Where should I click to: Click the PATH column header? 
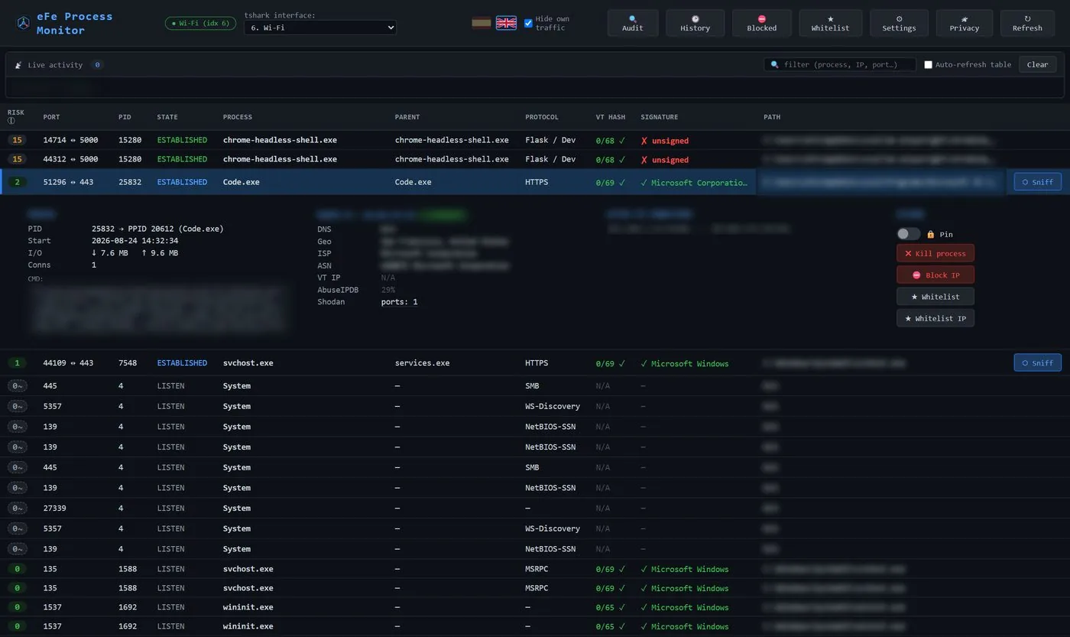click(x=772, y=117)
